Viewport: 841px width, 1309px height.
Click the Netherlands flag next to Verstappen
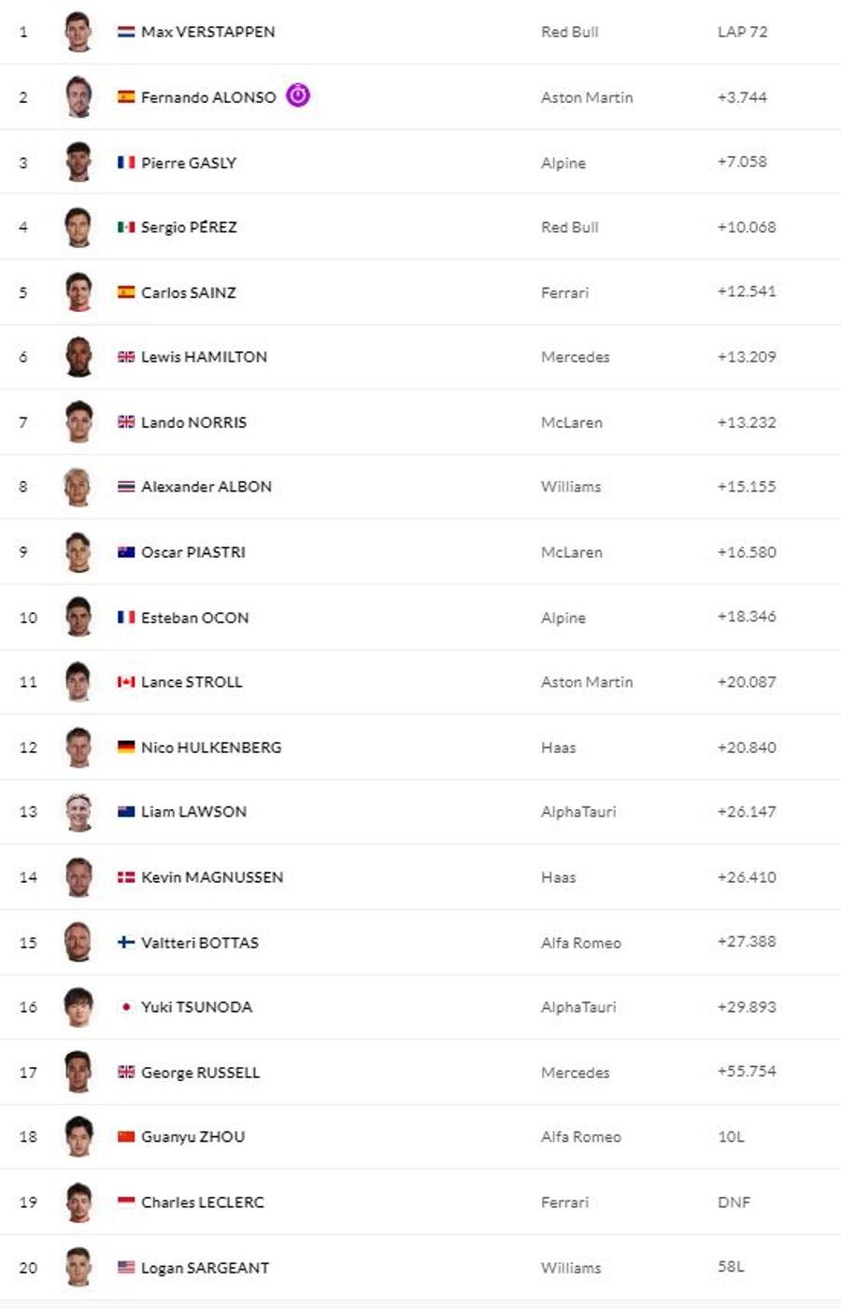[126, 32]
